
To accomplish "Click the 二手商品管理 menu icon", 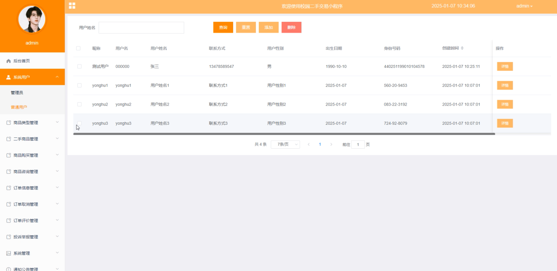I will pyautogui.click(x=9, y=139).
